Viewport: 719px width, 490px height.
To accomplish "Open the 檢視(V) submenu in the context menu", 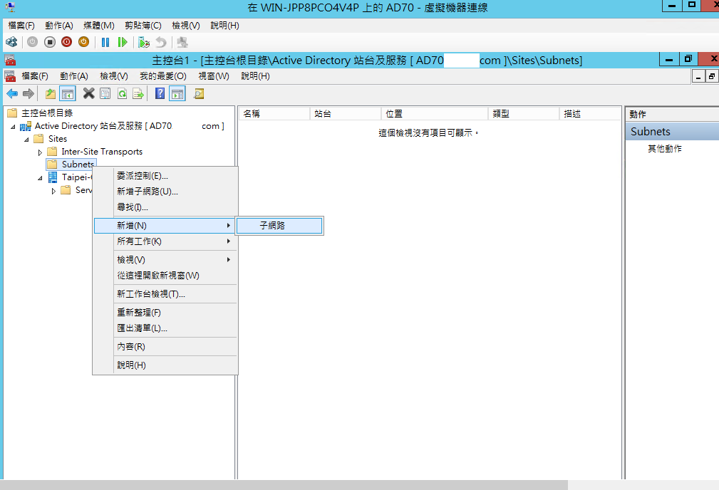I will click(x=165, y=260).
